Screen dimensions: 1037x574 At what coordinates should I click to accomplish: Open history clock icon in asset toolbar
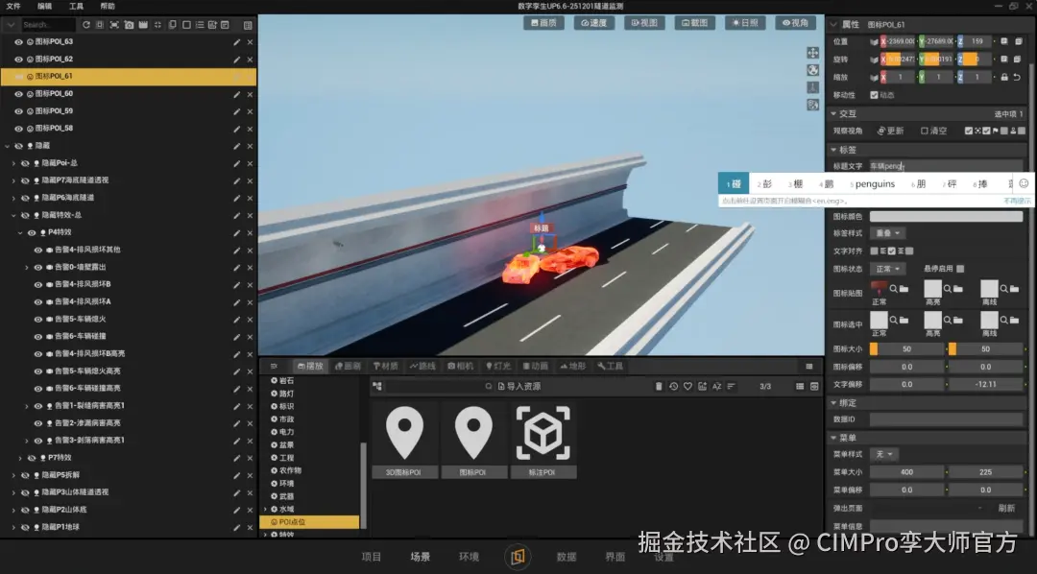tap(673, 386)
